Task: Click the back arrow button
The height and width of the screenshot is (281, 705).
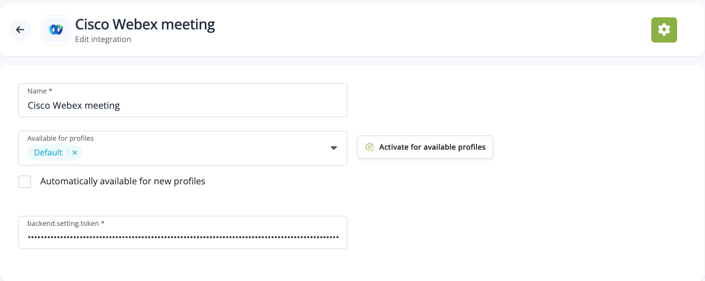Action: 20,30
